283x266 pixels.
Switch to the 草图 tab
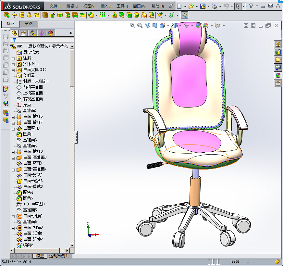28,24
